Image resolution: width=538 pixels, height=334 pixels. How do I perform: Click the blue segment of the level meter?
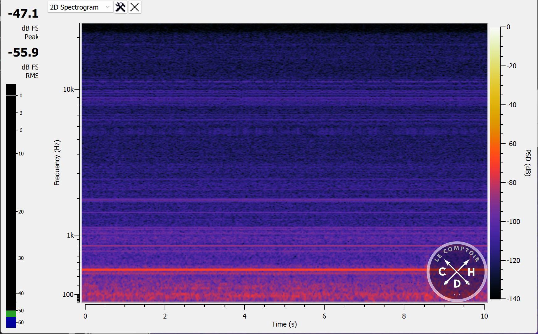click(11, 322)
